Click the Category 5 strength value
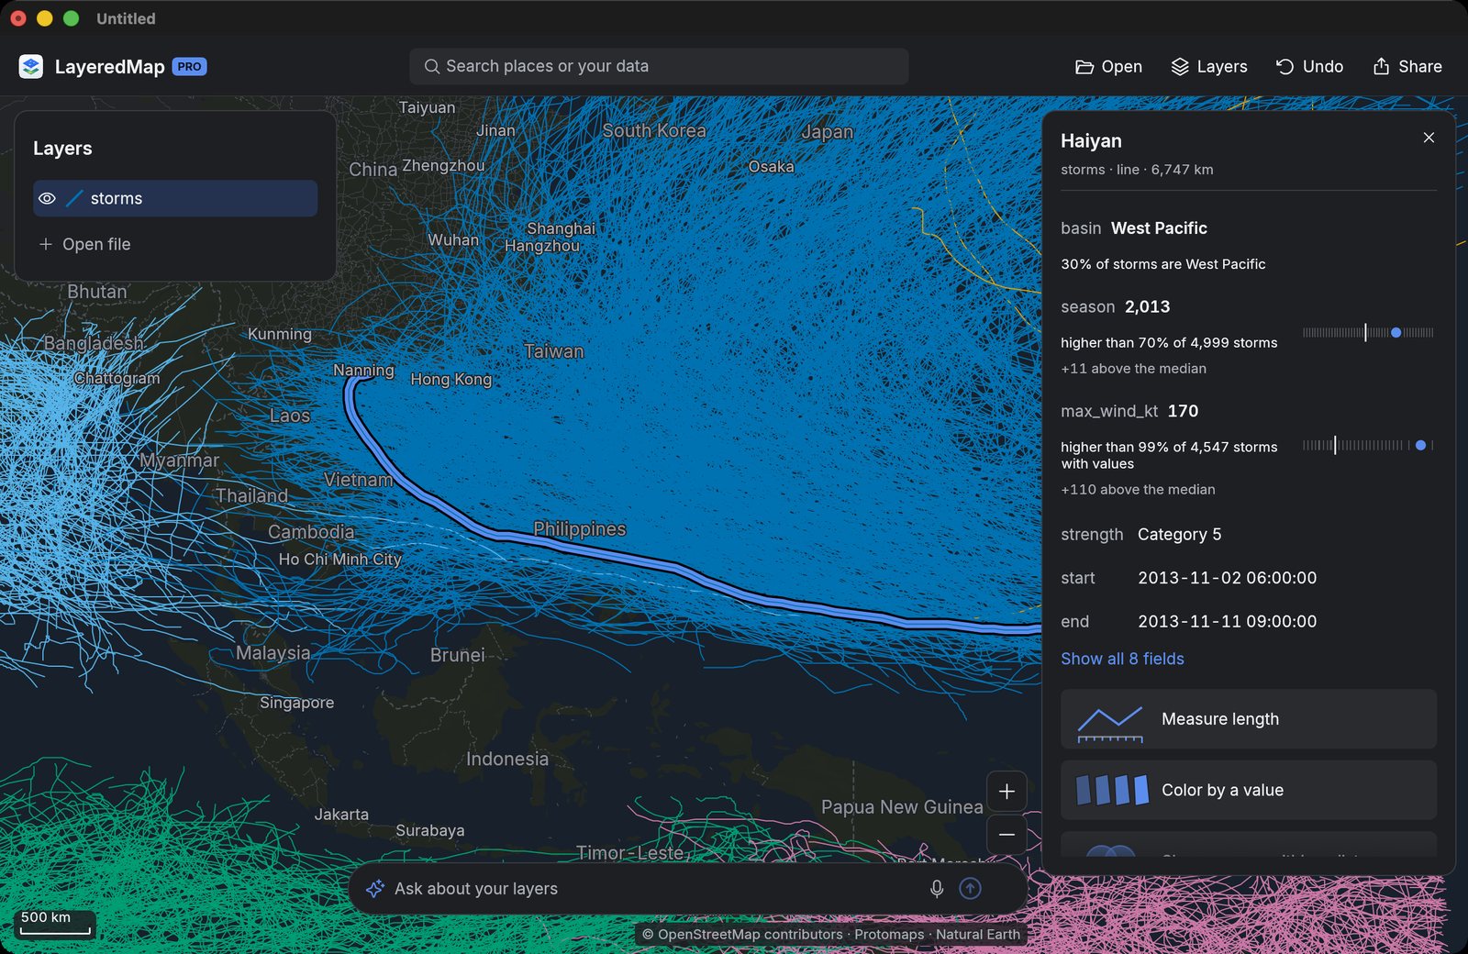Viewport: 1468px width, 954px height. point(1179,534)
